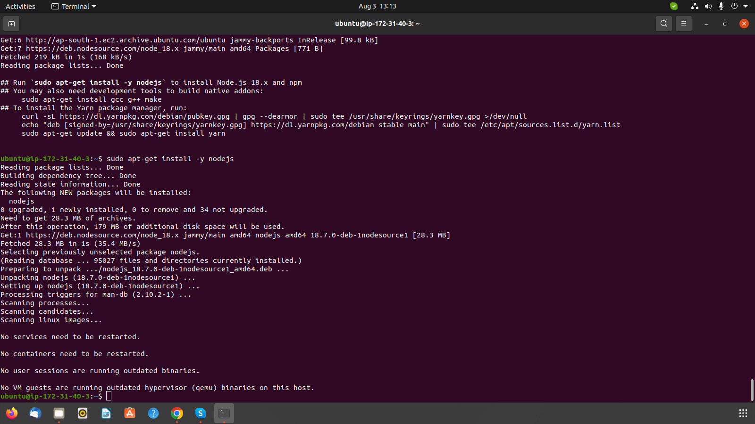Start LibreOffice Writer
This screenshot has height=424, width=755.
[106, 413]
